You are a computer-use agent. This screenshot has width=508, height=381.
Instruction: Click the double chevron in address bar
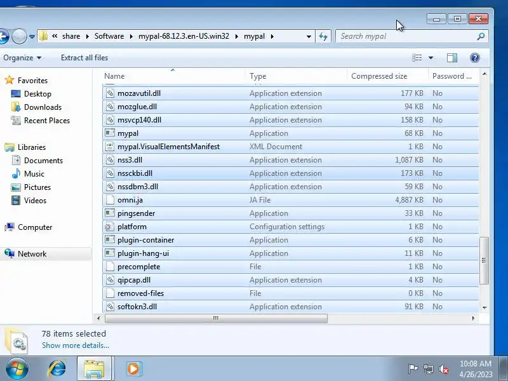(x=55, y=36)
